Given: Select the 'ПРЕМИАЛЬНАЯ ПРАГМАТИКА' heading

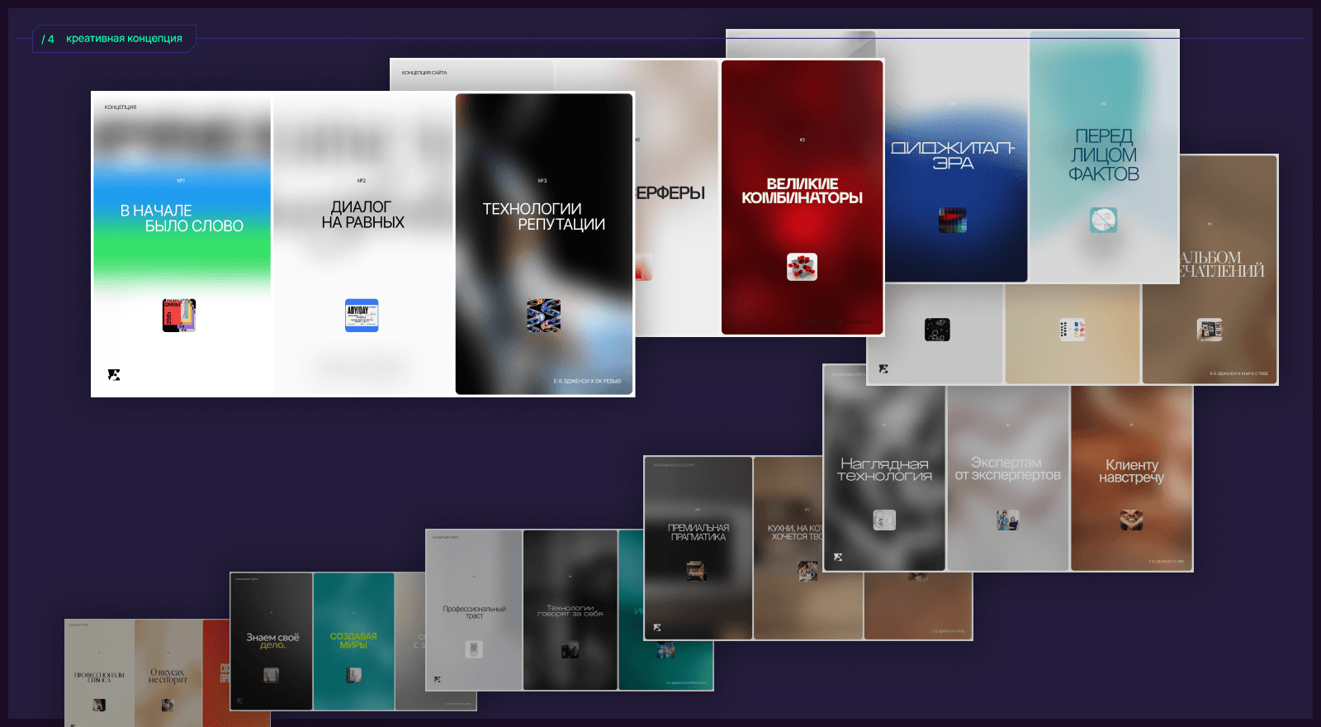Looking at the screenshot, I should (x=698, y=532).
